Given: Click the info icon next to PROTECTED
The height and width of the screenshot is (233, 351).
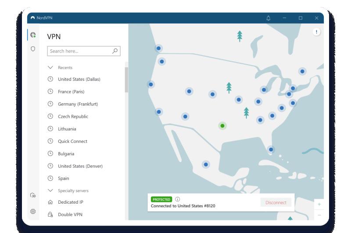Looking at the screenshot, I should (x=178, y=199).
